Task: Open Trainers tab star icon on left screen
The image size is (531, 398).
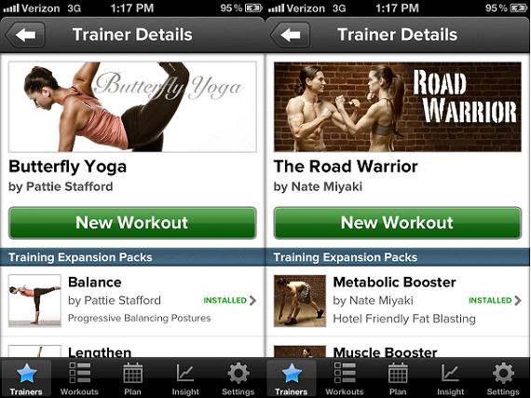Action: (26, 373)
